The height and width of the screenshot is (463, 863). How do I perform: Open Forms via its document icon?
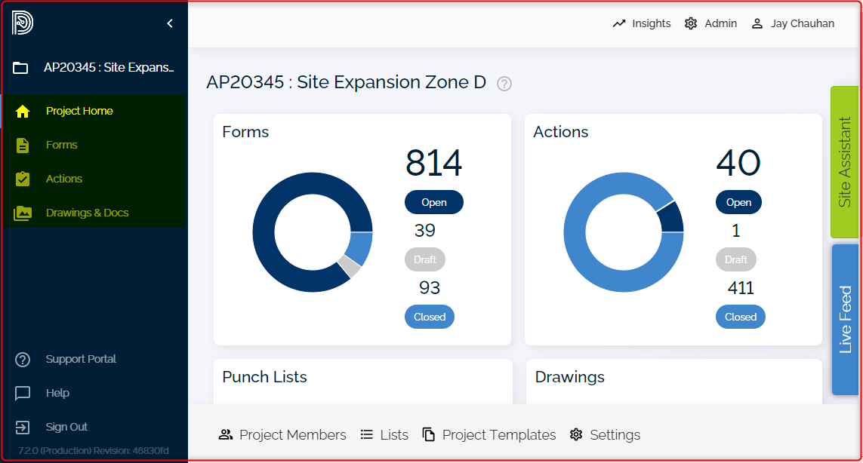click(23, 146)
